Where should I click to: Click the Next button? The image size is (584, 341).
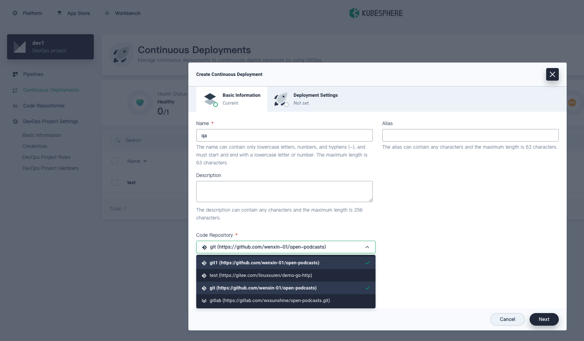click(544, 319)
